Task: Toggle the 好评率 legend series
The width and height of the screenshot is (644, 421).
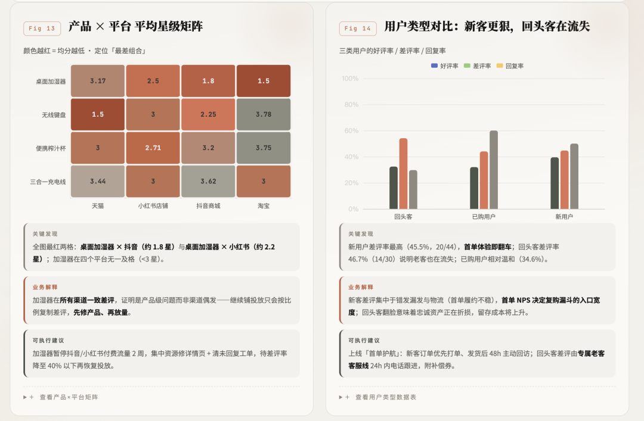Action: pyautogui.click(x=444, y=66)
